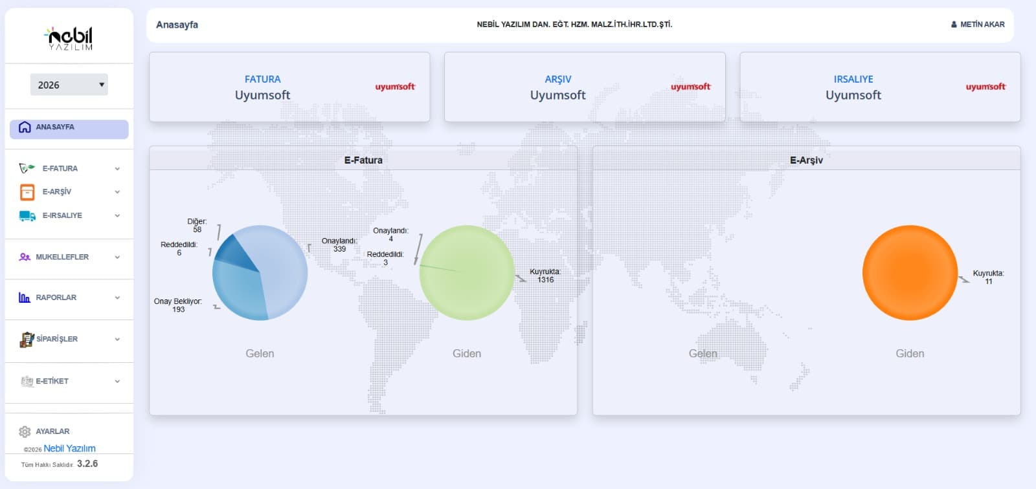Click the 'Onay Bekliyor: 193' chart label
Screen dimensions: 1036x489
coord(178,305)
